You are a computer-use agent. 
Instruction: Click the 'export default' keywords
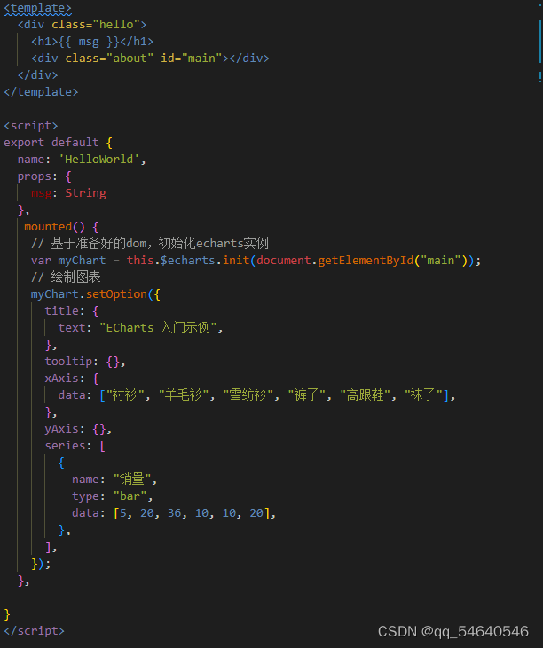[51, 143]
